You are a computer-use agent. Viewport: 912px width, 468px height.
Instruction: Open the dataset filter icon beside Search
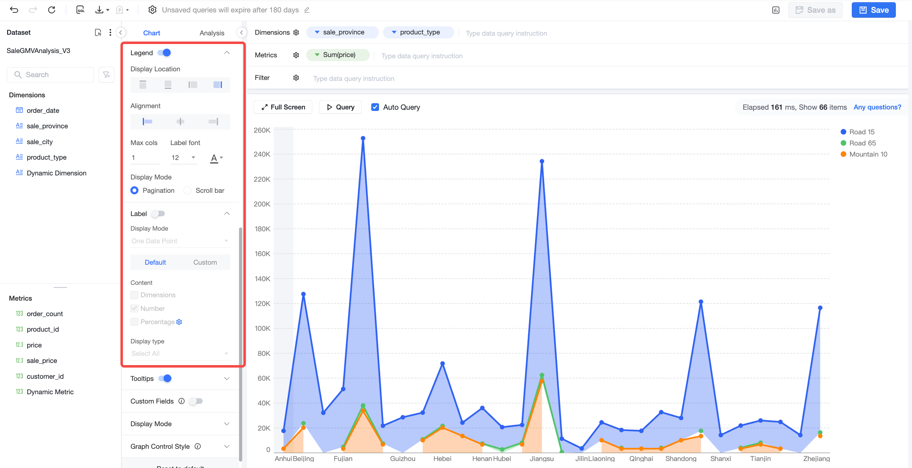click(x=106, y=75)
